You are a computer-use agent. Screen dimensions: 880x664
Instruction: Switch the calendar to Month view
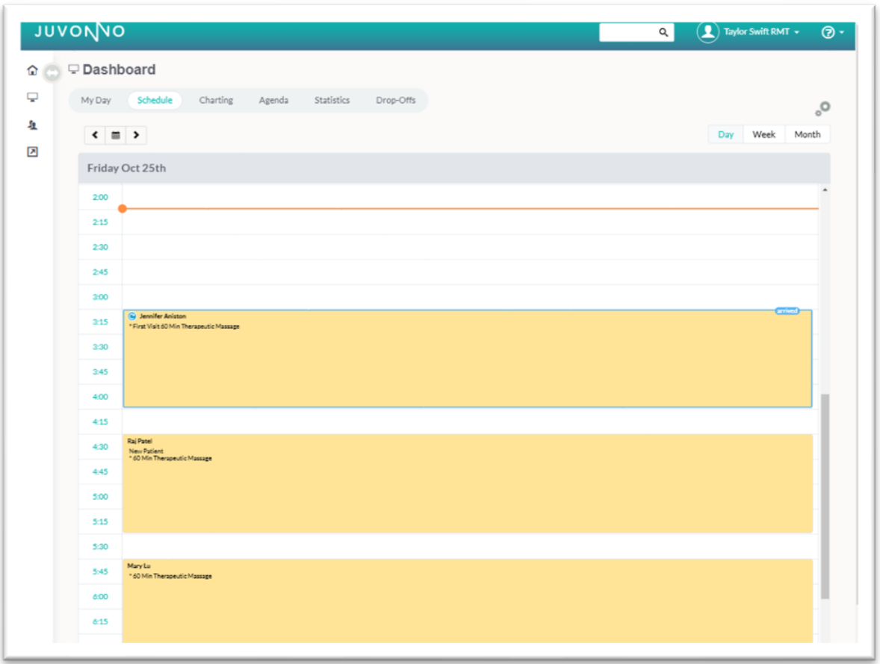(807, 135)
